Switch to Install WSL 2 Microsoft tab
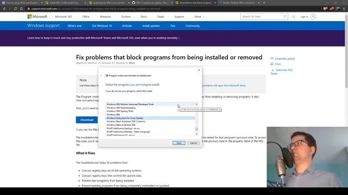The height and width of the screenshot is (195, 348). pyautogui.click(x=65, y=3)
